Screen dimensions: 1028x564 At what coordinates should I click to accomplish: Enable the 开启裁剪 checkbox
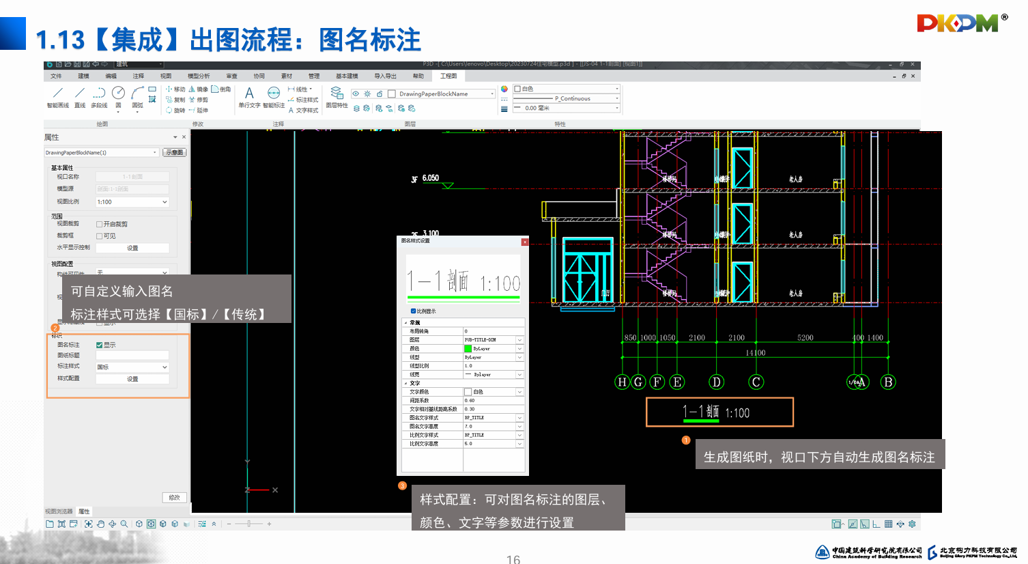100,224
